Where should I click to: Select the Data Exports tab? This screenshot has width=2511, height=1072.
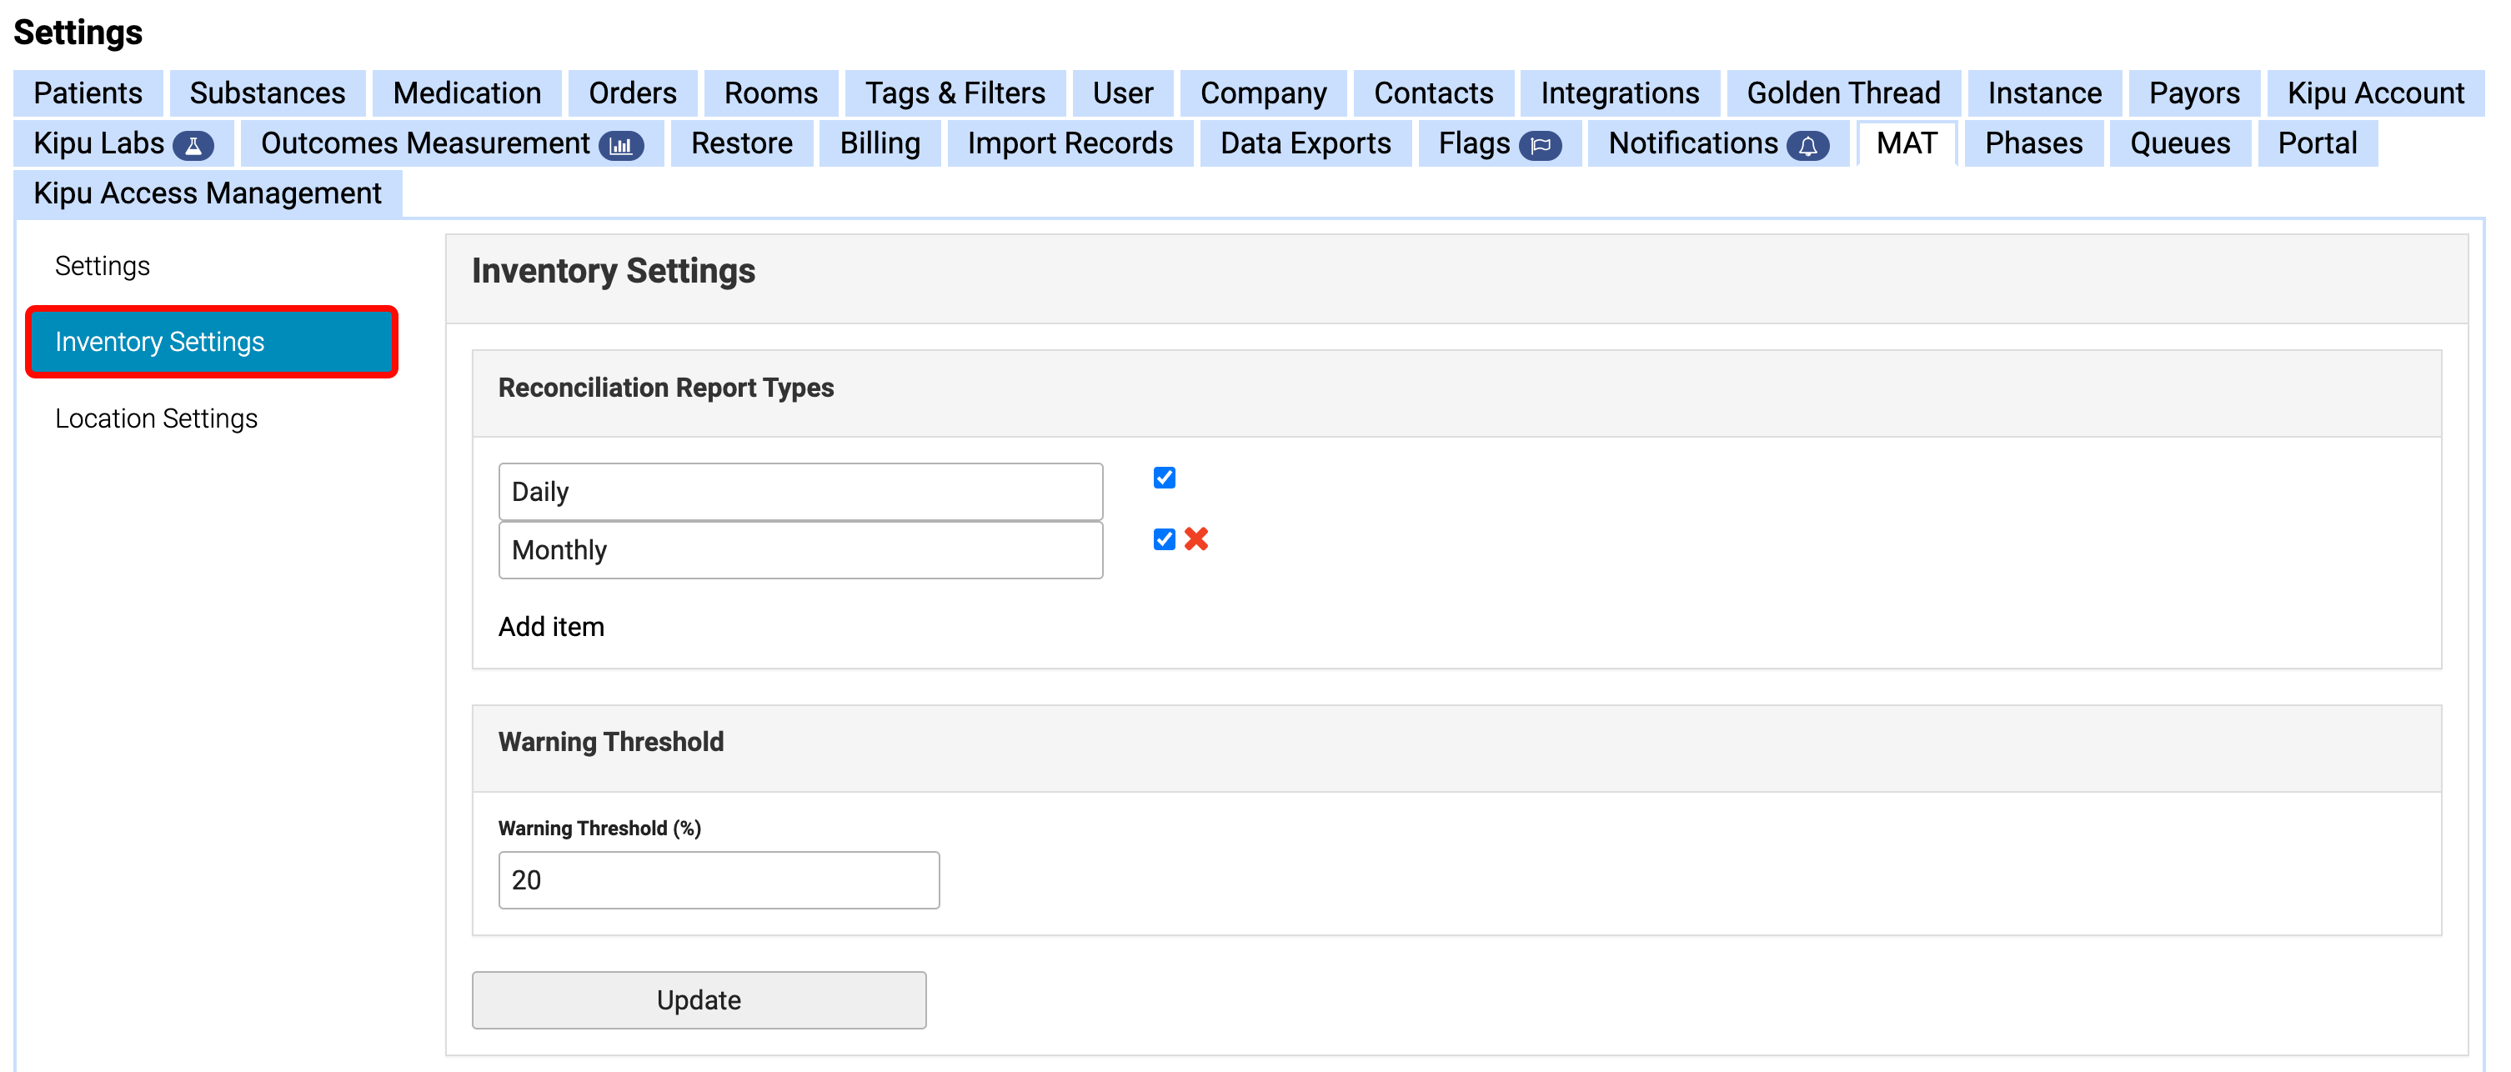[x=1304, y=143]
